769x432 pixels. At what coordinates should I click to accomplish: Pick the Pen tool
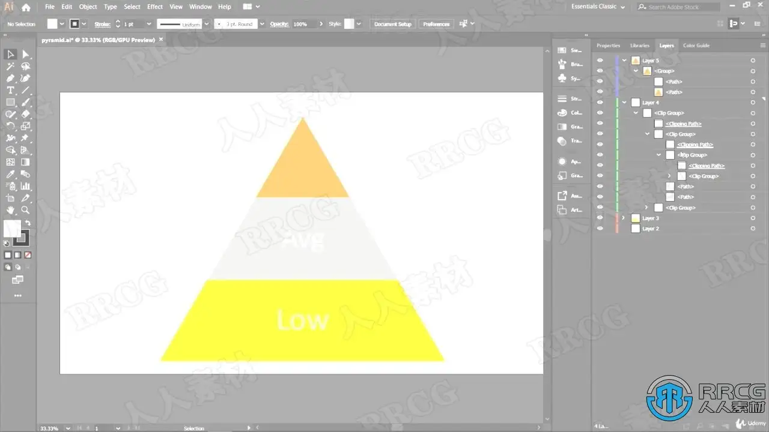[x=10, y=79]
